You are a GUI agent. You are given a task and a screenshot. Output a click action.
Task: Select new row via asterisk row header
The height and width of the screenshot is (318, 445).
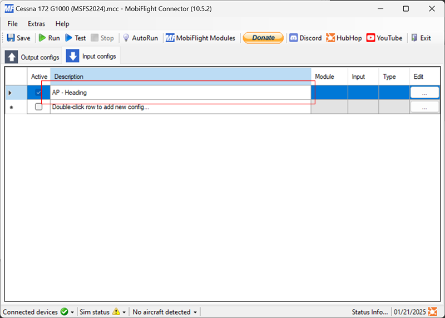pyautogui.click(x=16, y=107)
